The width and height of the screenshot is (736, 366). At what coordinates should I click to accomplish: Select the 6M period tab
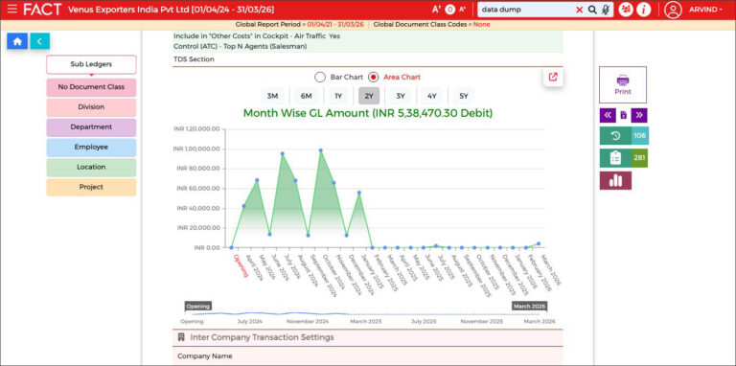306,96
